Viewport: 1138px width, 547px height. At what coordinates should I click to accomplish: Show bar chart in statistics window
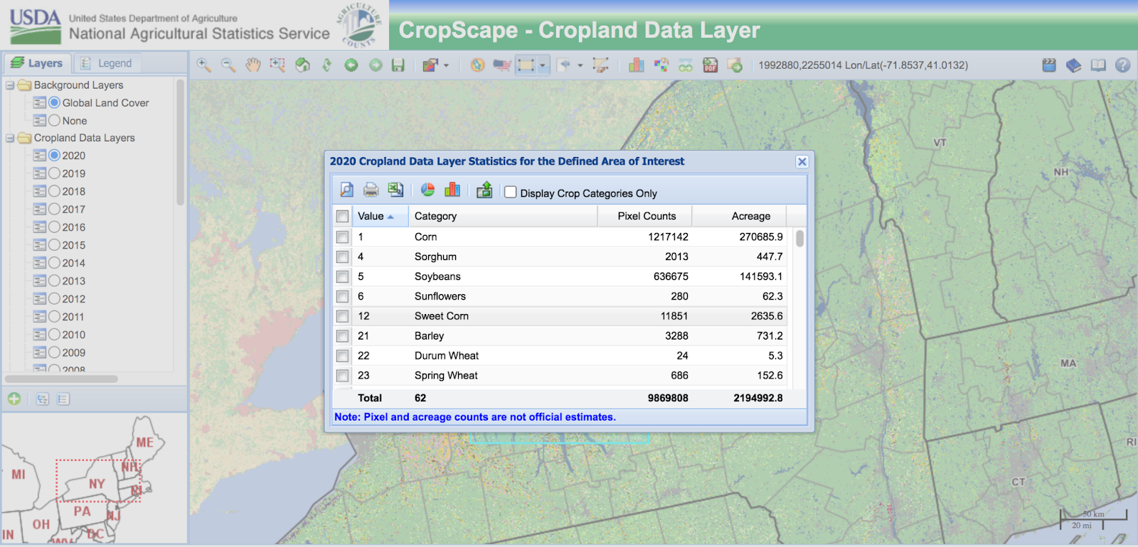click(x=452, y=190)
